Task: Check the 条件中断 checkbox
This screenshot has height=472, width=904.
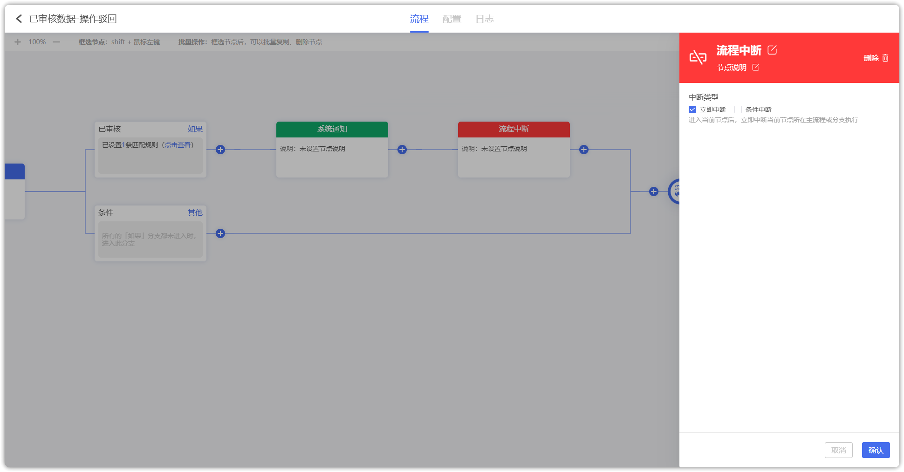Action: click(x=738, y=109)
